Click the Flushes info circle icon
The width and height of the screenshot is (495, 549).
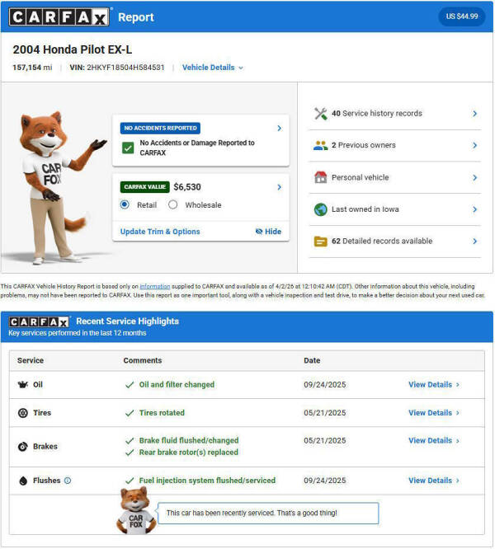pos(68,481)
